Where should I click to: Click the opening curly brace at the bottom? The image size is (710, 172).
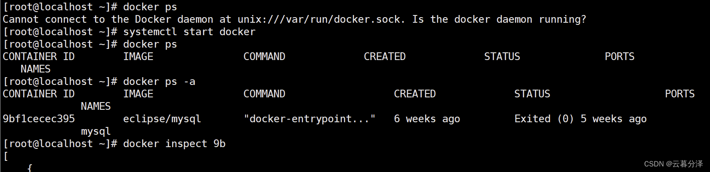pyautogui.click(x=30, y=168)
